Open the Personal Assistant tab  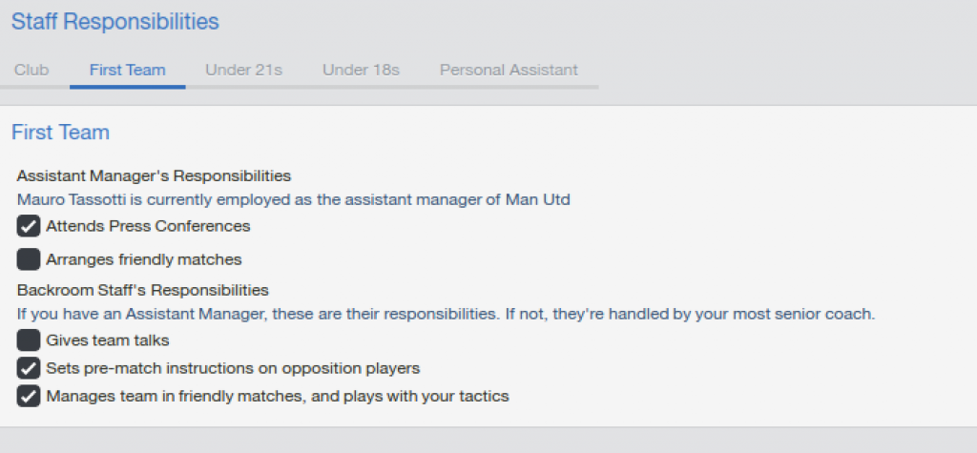coord(509,70)
